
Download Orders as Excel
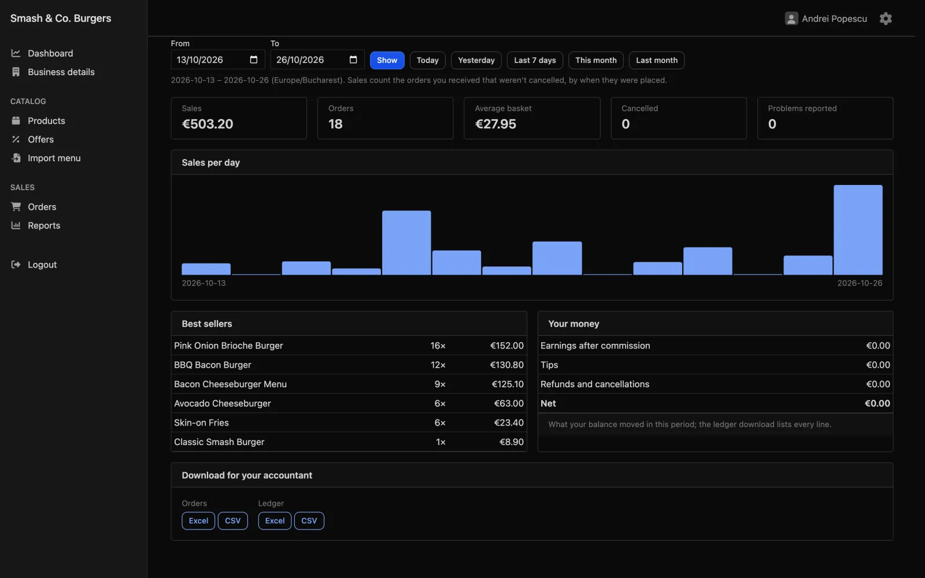coord(198,521)
